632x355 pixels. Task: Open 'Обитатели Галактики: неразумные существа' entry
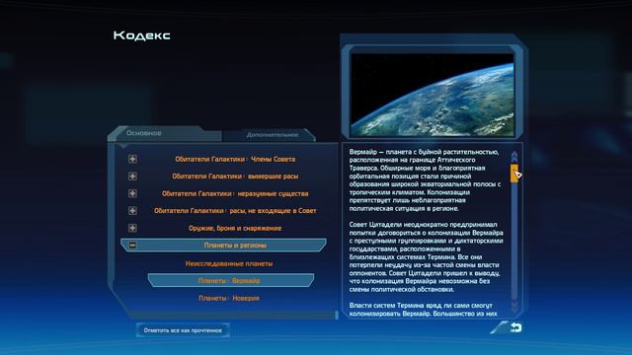click(x=235, y=193)
